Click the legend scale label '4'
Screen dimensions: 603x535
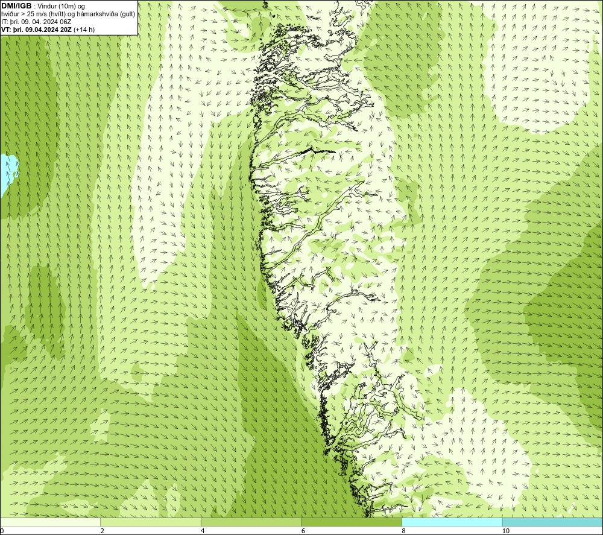click(x=203, y=531)
